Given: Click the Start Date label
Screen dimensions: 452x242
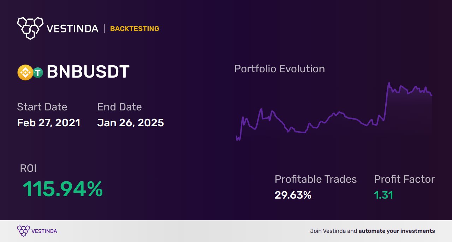Looking at the screenshot, I should (x=42, y=107).
